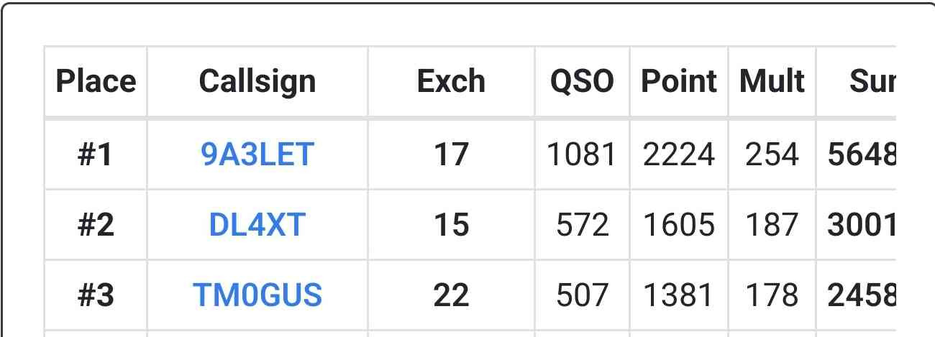Image resolution: width=935 pixels, height=337 pixels.
Task: Click the Exch value 17 for 9A3LET
Action: click(451, 154)
